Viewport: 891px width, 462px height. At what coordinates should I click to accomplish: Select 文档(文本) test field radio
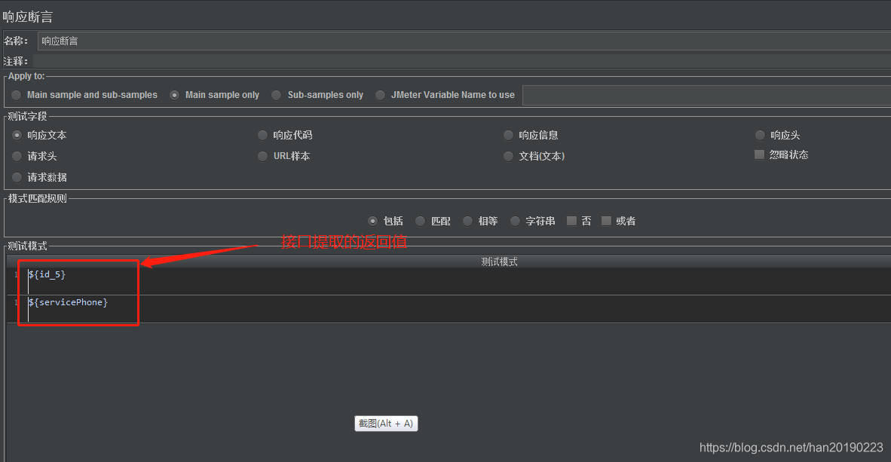509,156
